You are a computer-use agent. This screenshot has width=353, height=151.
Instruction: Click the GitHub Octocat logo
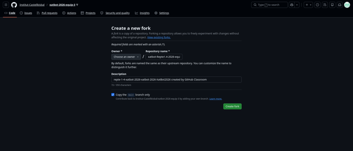[14, 5]
